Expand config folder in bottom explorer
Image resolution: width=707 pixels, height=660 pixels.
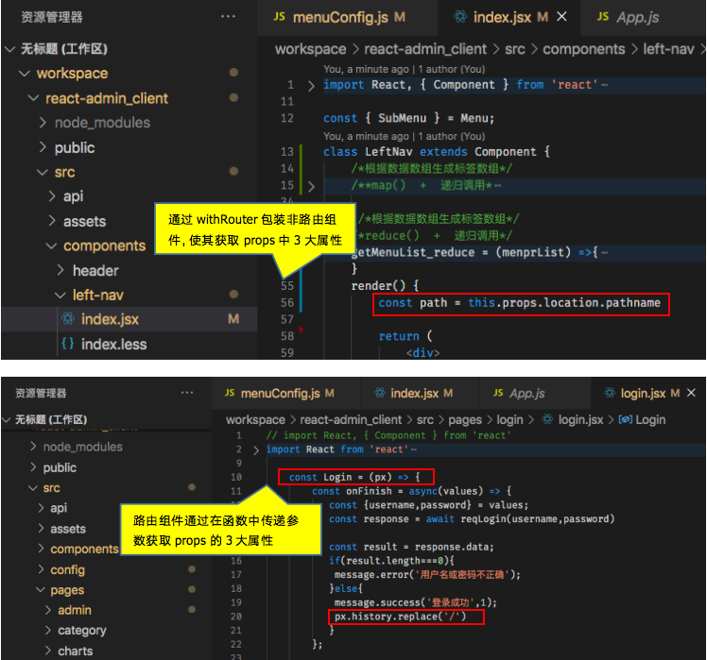[41, 569]
